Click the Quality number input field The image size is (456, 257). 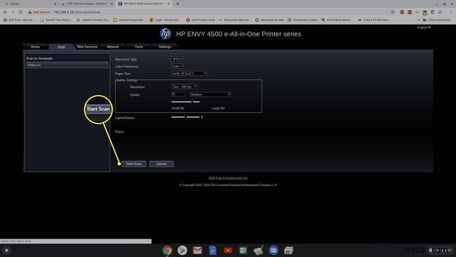click(178, 94)
